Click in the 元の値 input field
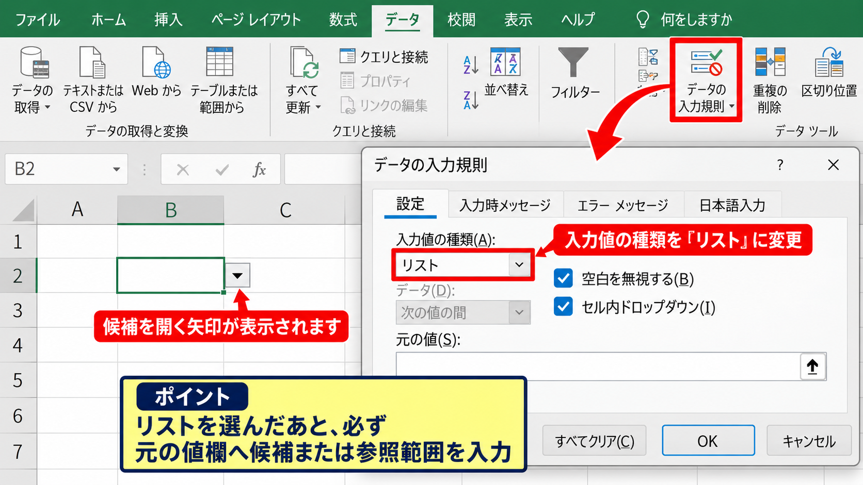Image resolution: width=863 pixels, height=485 pixels. [598, 366]
